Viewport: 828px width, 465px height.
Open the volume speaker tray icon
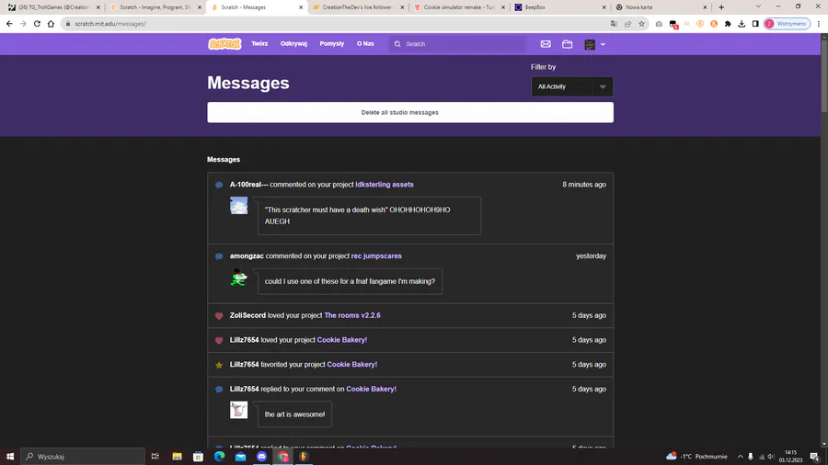(771, 457)
